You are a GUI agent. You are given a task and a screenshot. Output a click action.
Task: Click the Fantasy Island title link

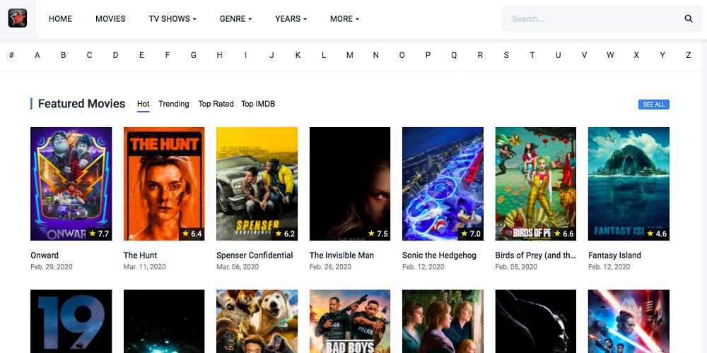pyautogui.click(x=614, y=256)
